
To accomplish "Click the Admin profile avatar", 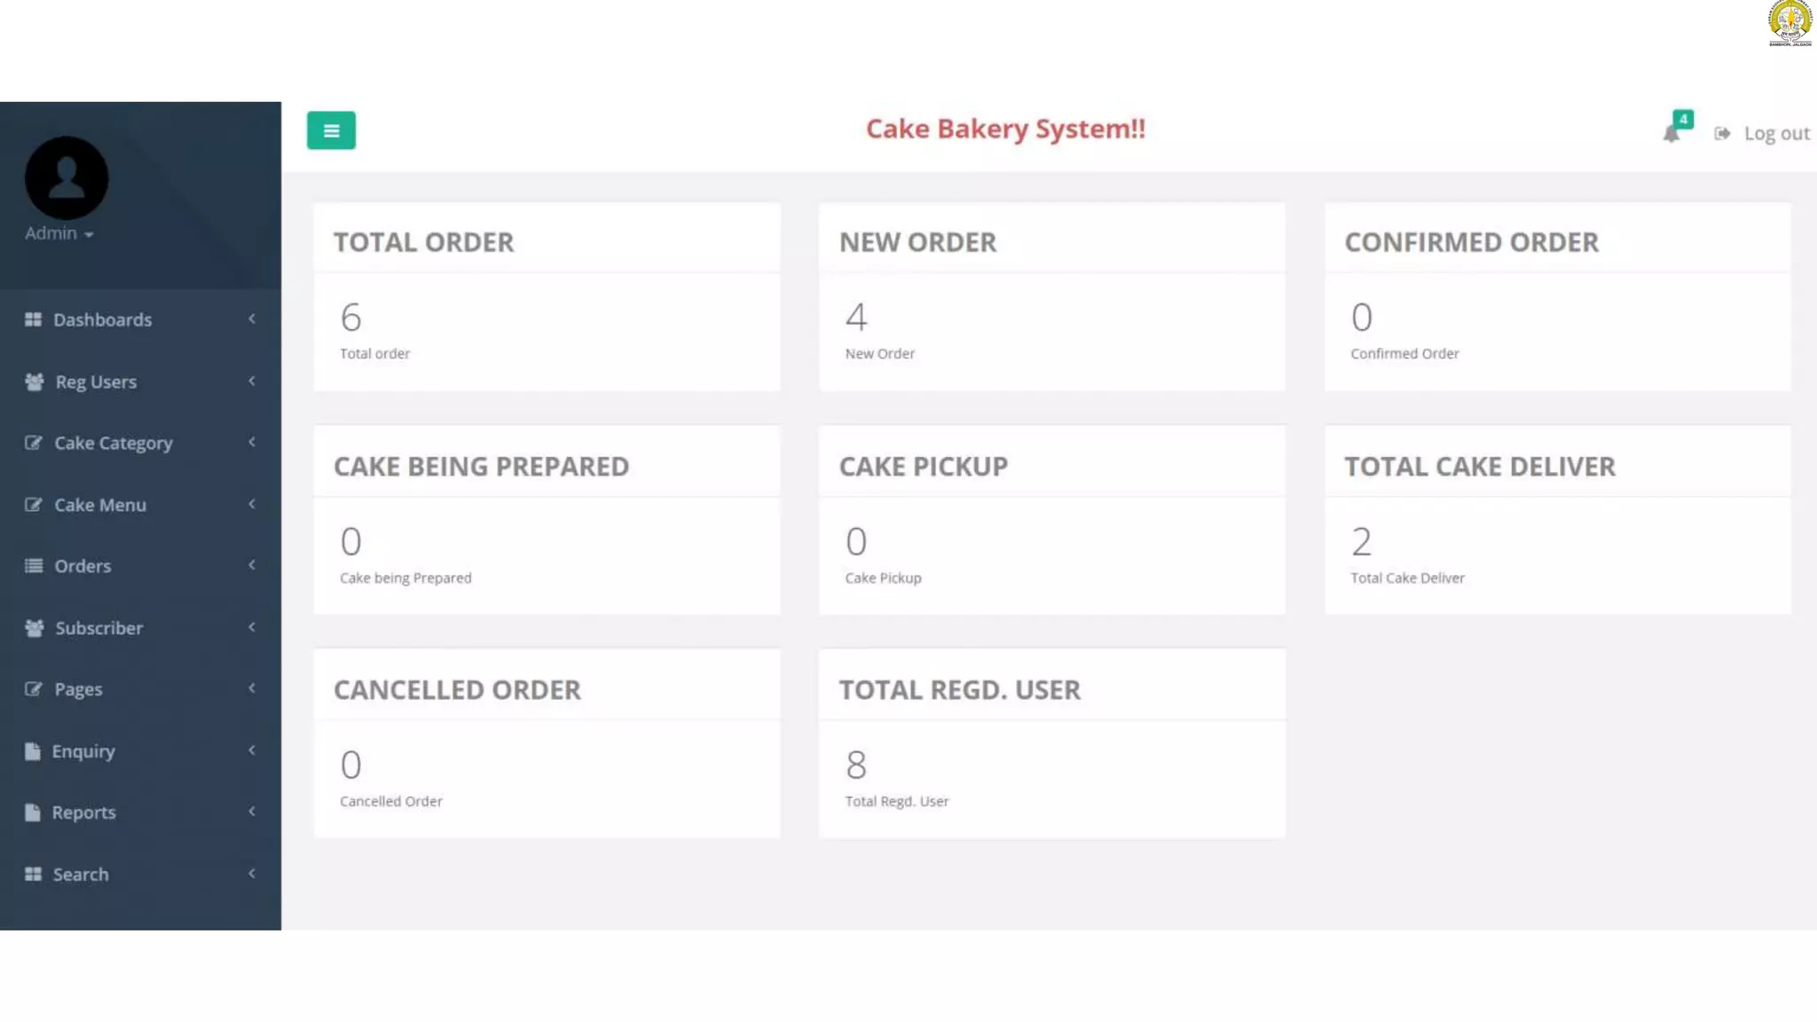I will (x=67, y=177).
